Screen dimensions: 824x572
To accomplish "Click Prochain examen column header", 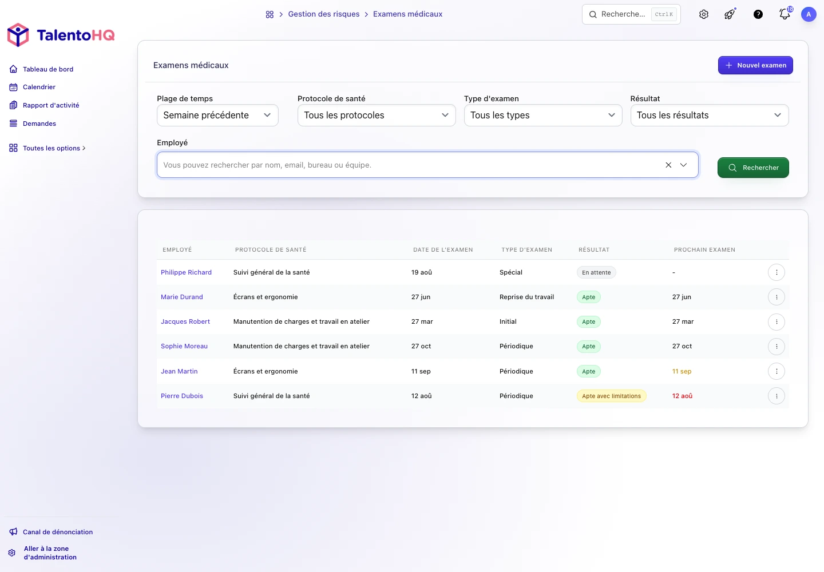I will coord(704,250).
